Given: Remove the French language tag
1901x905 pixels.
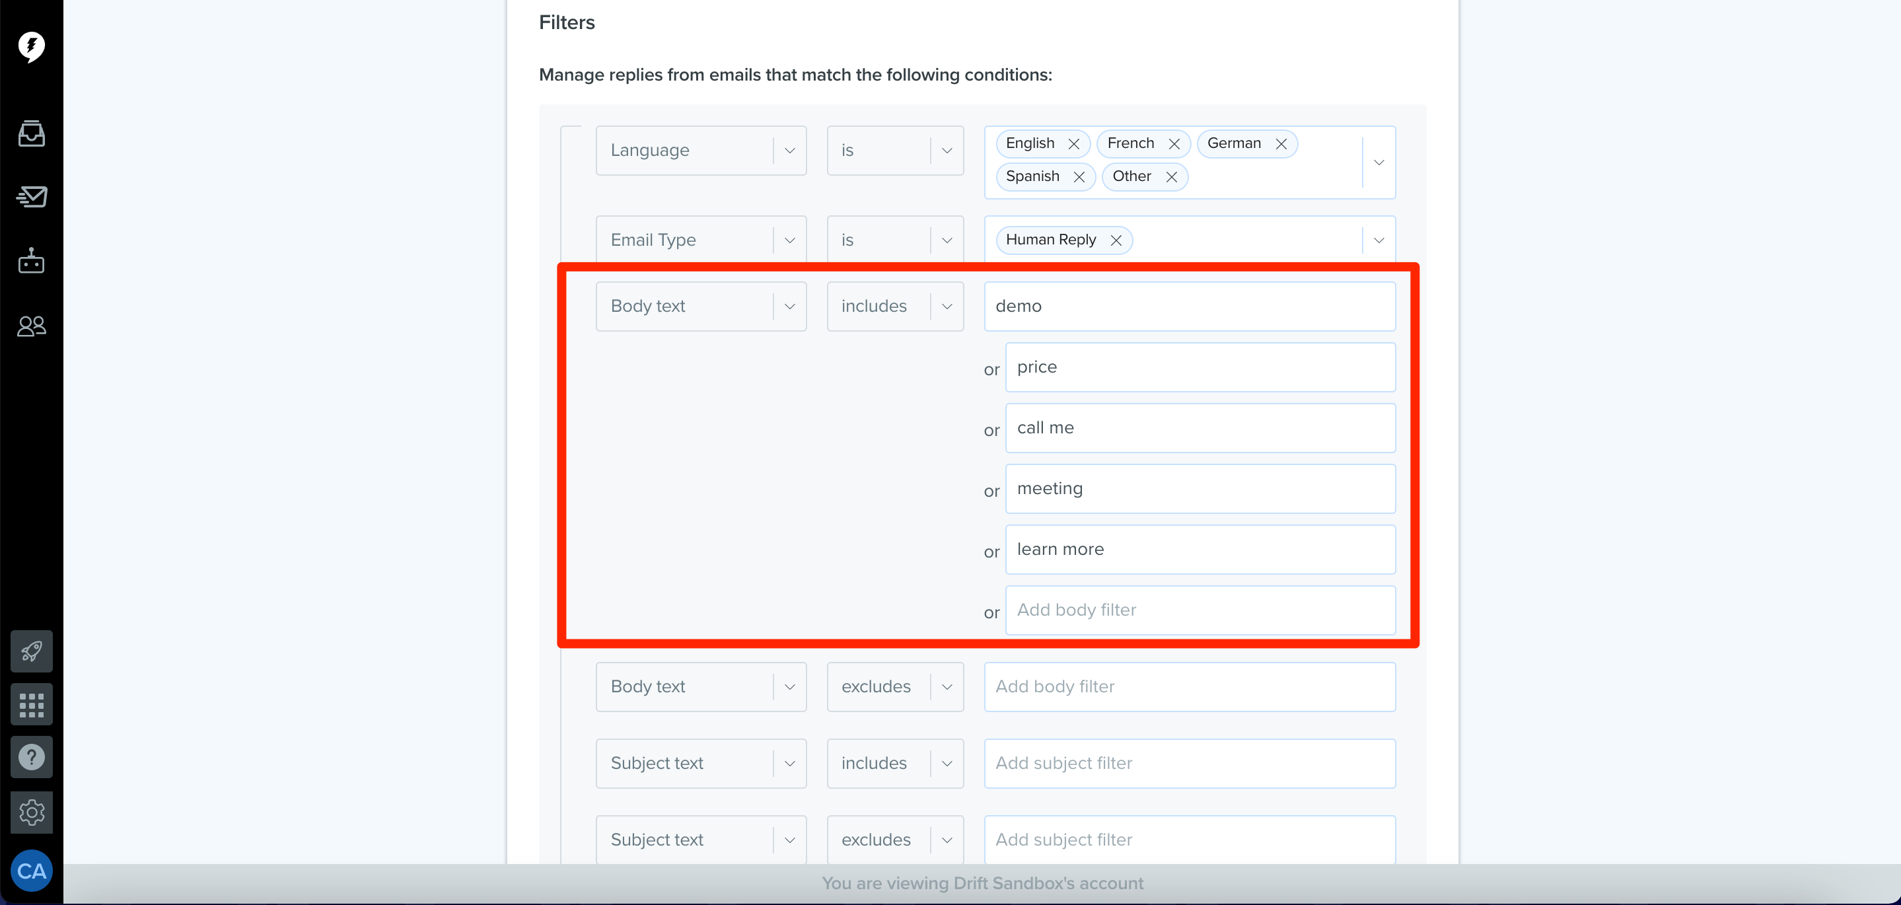Looking at the screenshot, I should pyautogui.click(x=1174, y=144).
